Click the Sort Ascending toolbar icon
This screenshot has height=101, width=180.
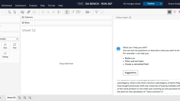[x=48, y=12]
